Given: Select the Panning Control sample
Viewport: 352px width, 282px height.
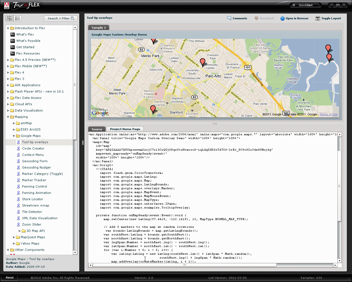Looking at the screenshot, I should (x=34, y=186).
